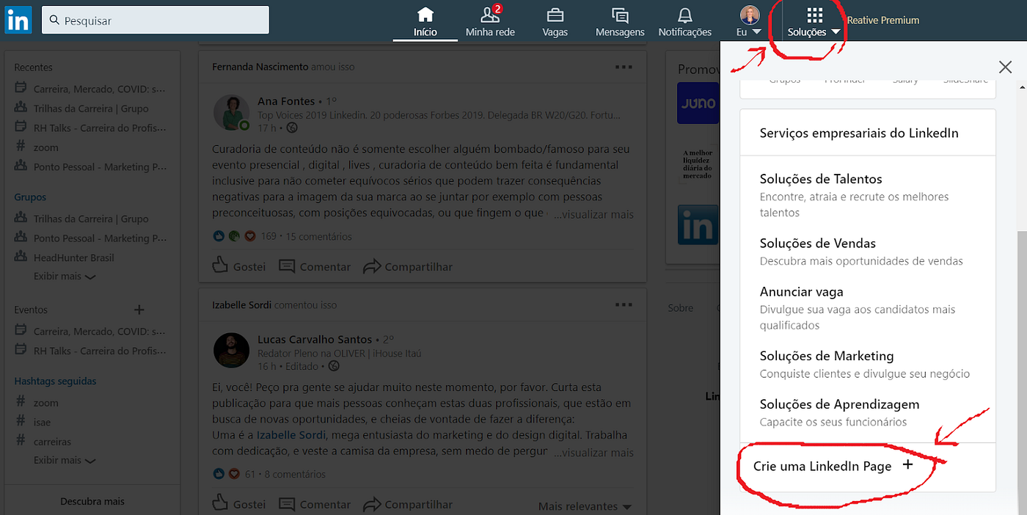
Task: Open Juno promoted ad logo
Action: pos(698,103)
